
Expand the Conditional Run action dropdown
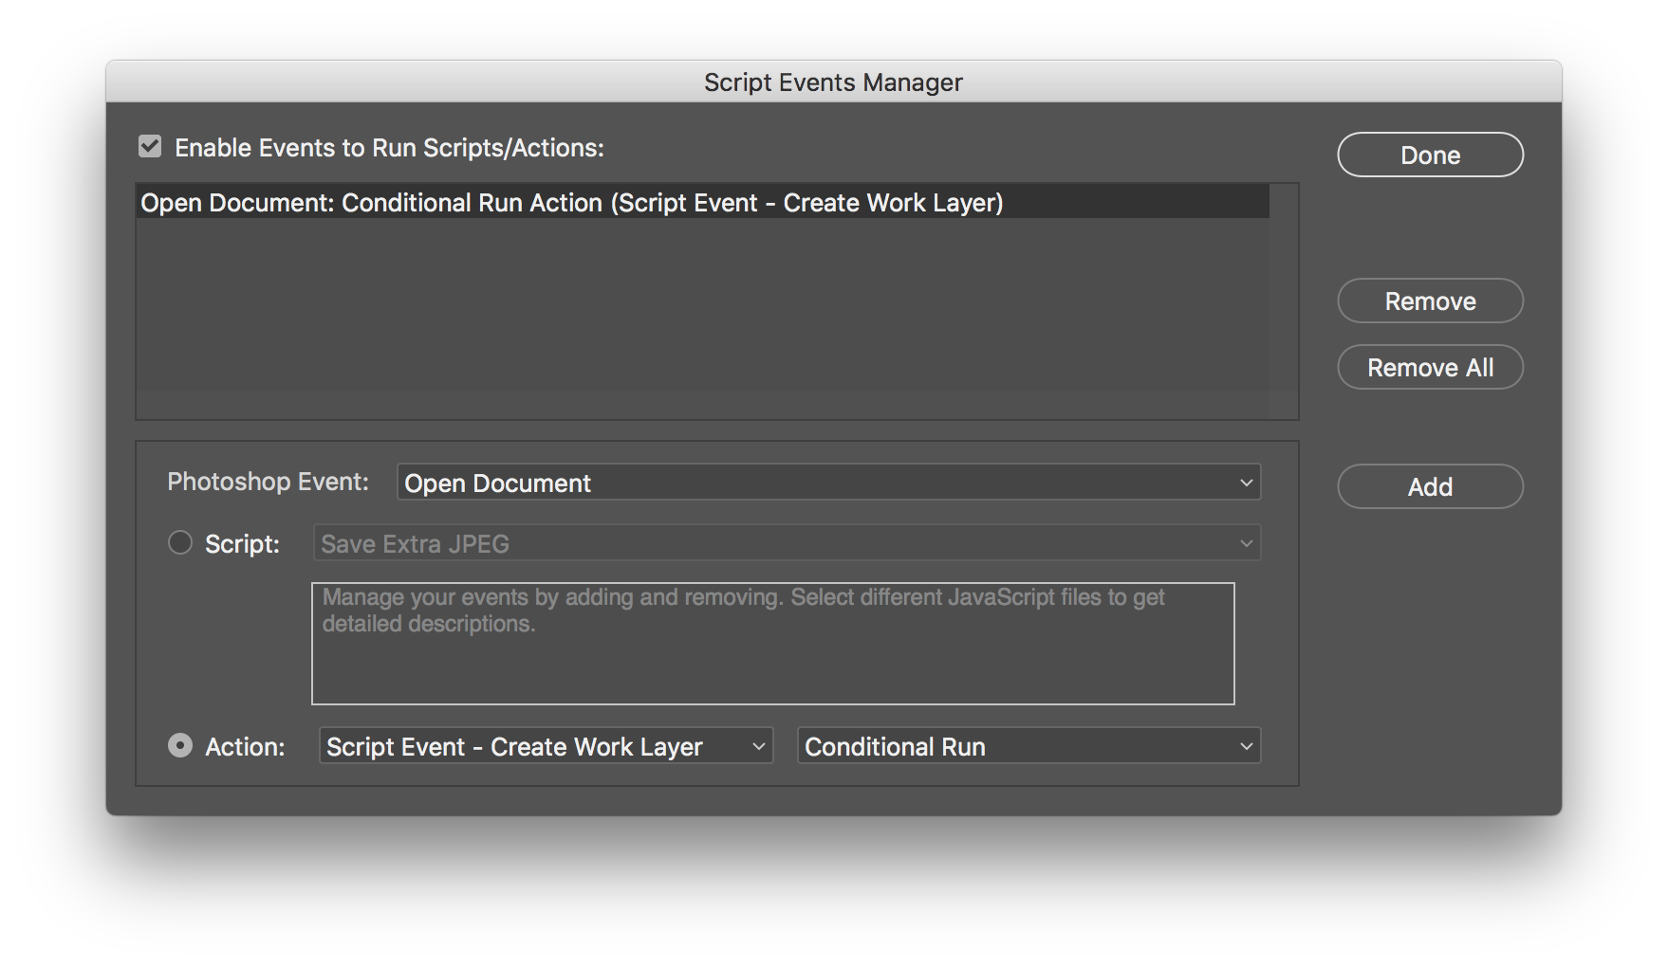[1029, 746]
